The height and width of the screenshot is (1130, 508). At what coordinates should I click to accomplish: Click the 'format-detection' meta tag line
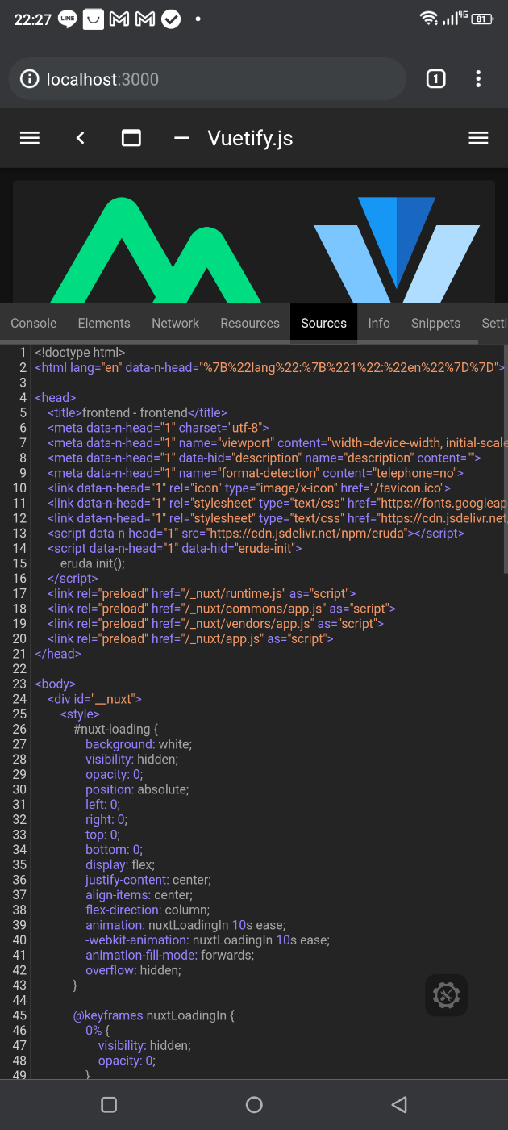click(256, 473)
